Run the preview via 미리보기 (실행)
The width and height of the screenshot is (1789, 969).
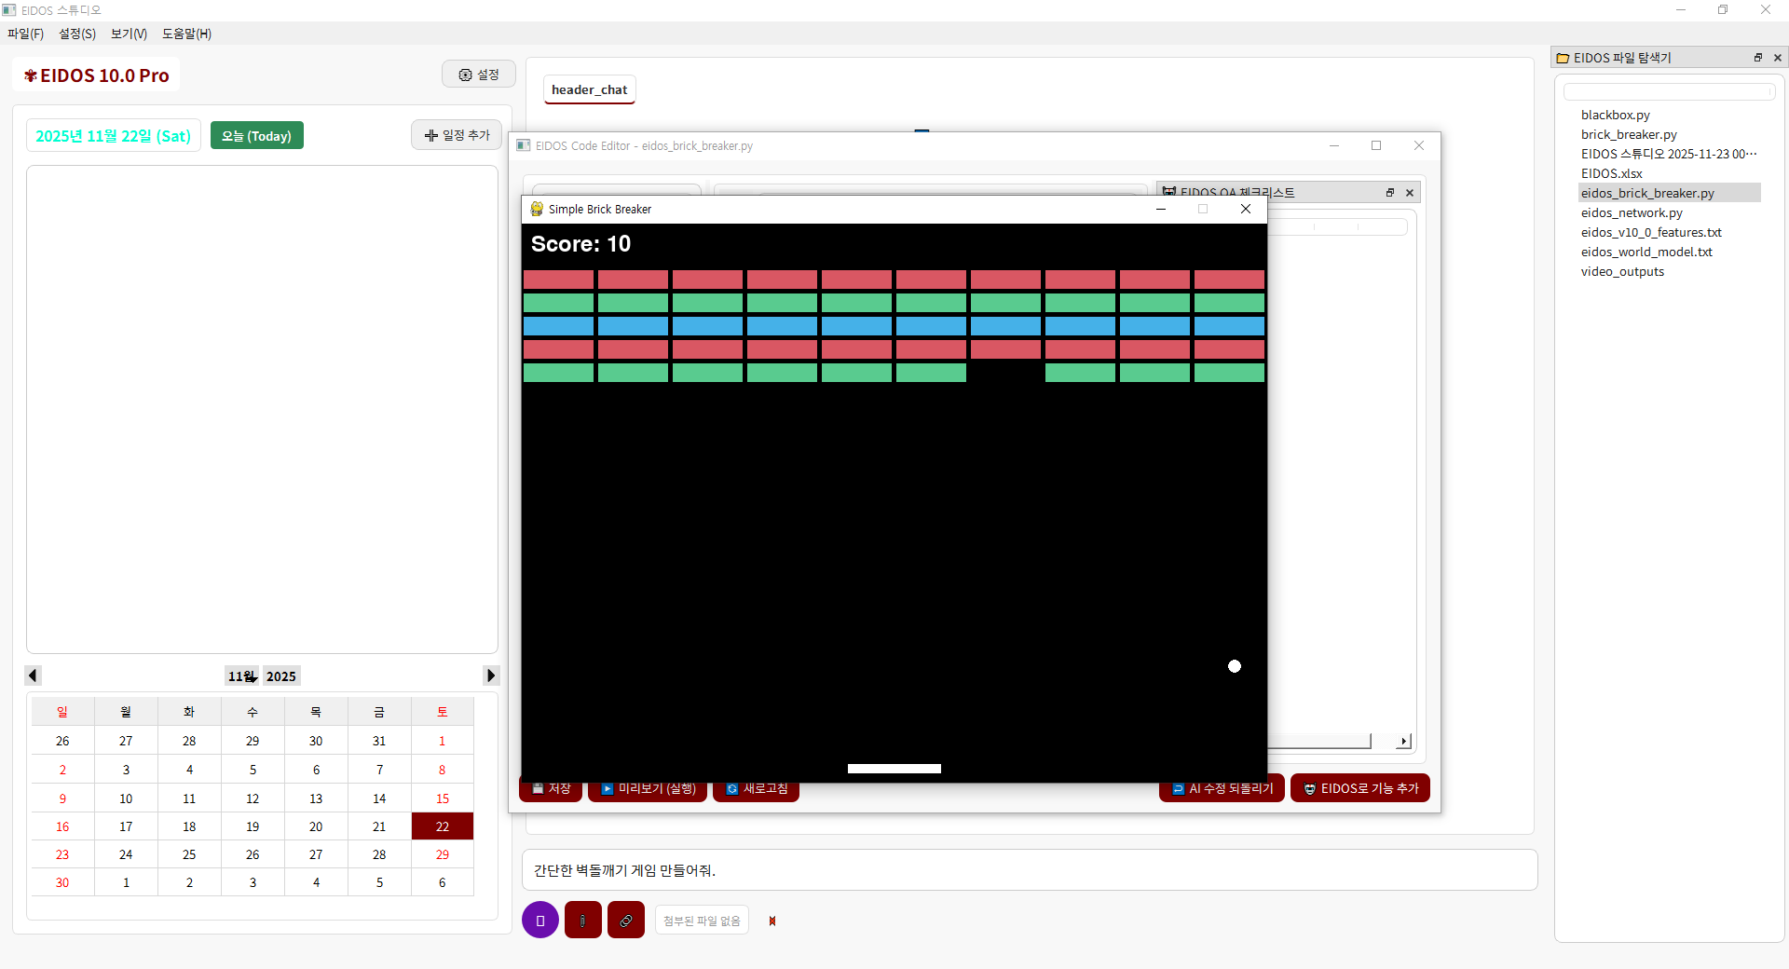[x=647, y=788]
